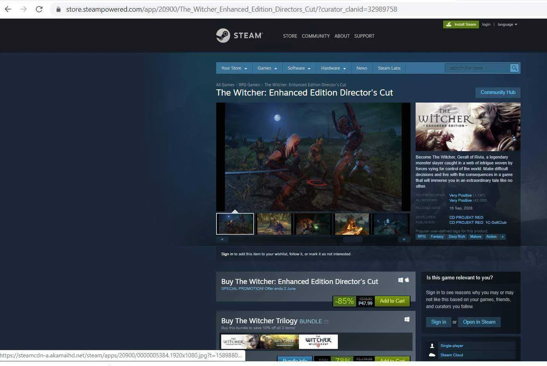Click the browser back arrow

coord(8,9)
